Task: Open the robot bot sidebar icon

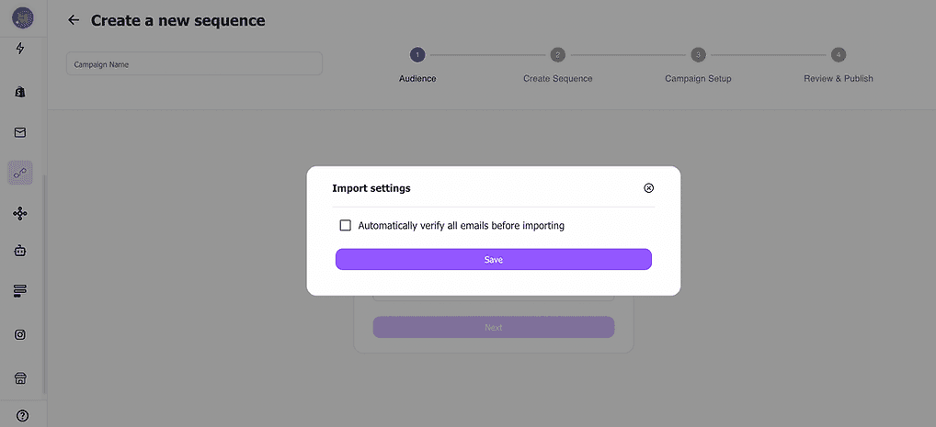Action: tap(20, 251)
